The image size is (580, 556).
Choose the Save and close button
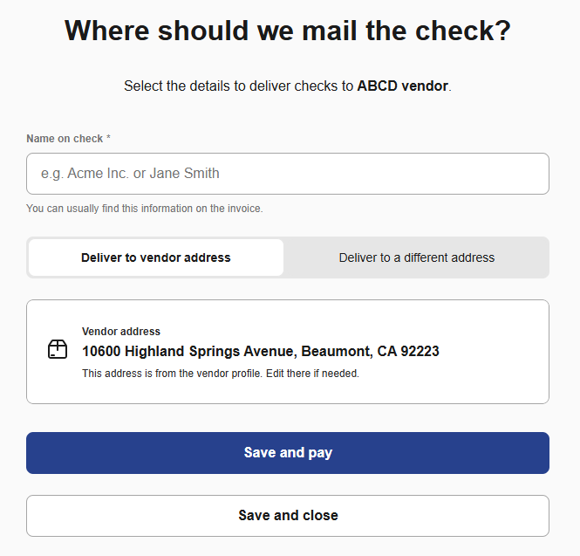coord(288,515)
